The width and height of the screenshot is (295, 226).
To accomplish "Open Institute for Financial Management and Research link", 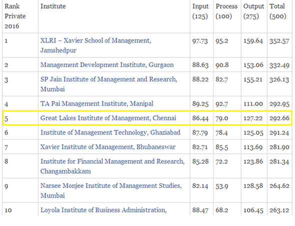I will click(x=112, y=166).
